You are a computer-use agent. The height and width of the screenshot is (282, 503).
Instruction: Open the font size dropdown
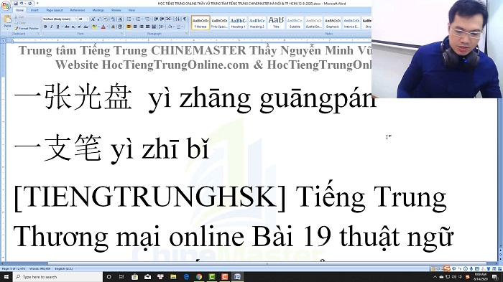(87, 19)
